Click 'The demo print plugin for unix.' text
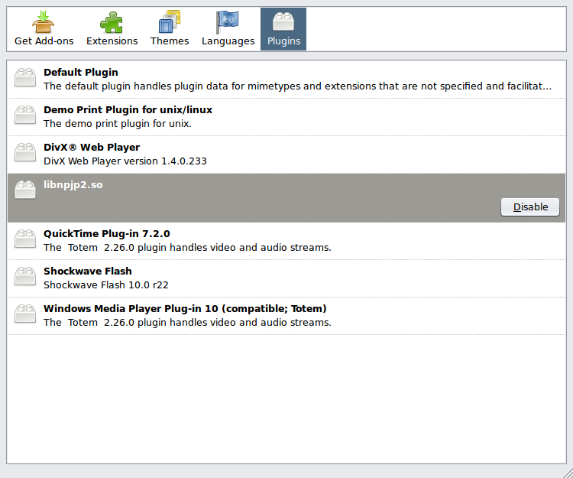Image resolution: width=573 pixels, height=478 pixels. 118,124
